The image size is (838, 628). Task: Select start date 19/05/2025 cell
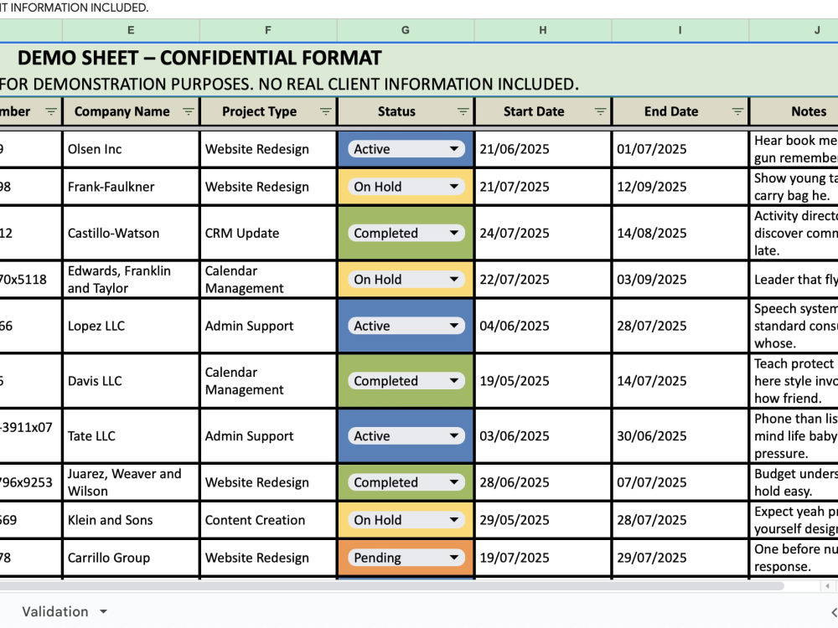click(x=543, y=381)
